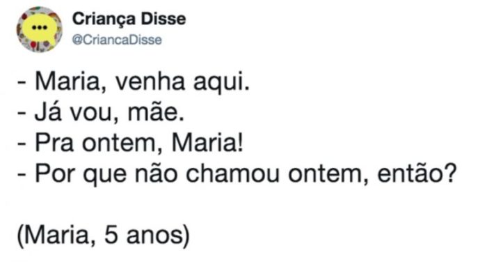Click the word "venha" in the tweet
The image size is (480, 262).
(x=150, y=82)
